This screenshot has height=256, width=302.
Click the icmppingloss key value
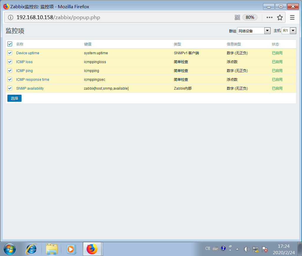click(x=95, y=62)
